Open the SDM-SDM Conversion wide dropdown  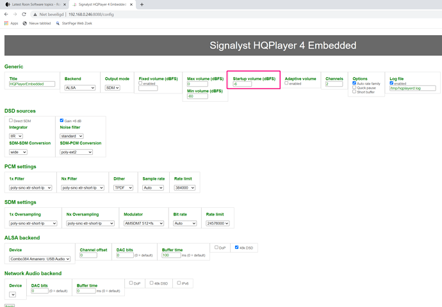[18, 152]
